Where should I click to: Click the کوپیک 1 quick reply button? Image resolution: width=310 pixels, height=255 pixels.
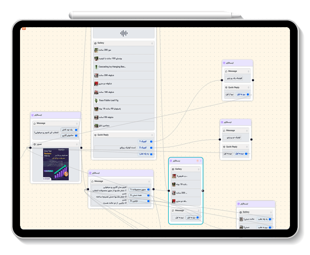[x=143, y=142]
